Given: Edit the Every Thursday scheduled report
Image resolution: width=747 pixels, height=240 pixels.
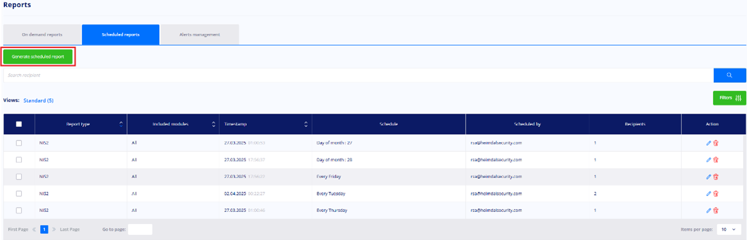Looking at the screenshot, I should (x=709, y=211).
